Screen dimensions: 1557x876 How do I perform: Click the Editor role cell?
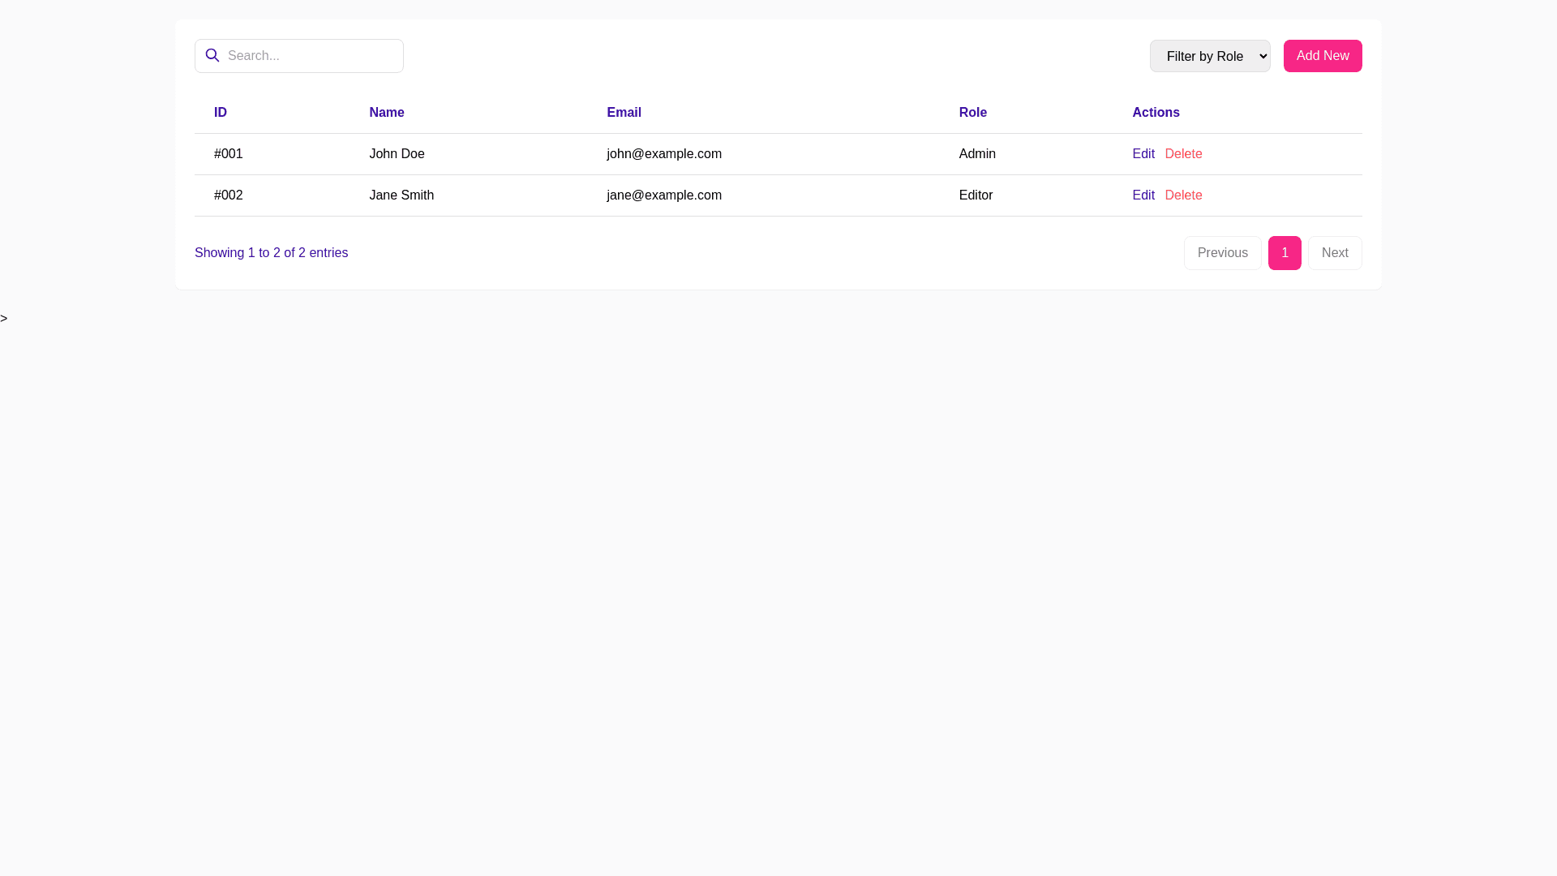coord(976,195)
